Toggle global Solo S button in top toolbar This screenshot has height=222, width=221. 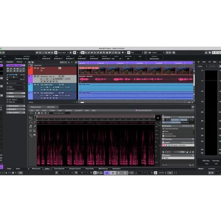(x=40, y=53)
